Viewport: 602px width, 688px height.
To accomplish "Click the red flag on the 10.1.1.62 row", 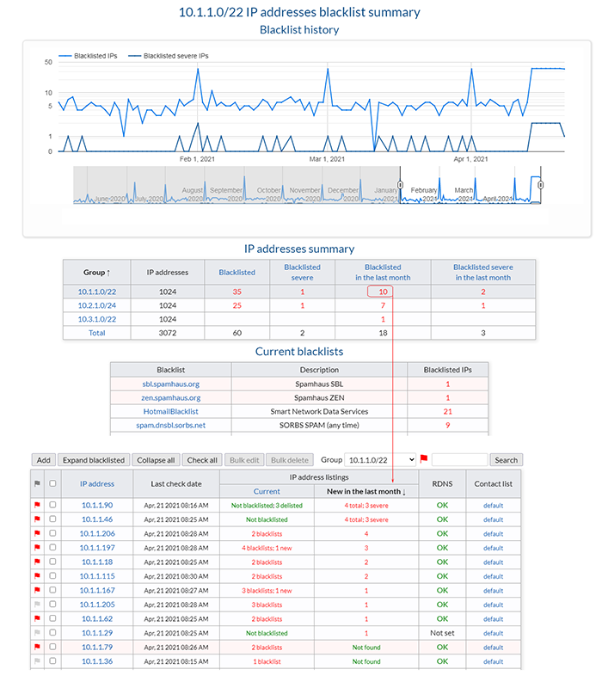I will tap(37, 618).
